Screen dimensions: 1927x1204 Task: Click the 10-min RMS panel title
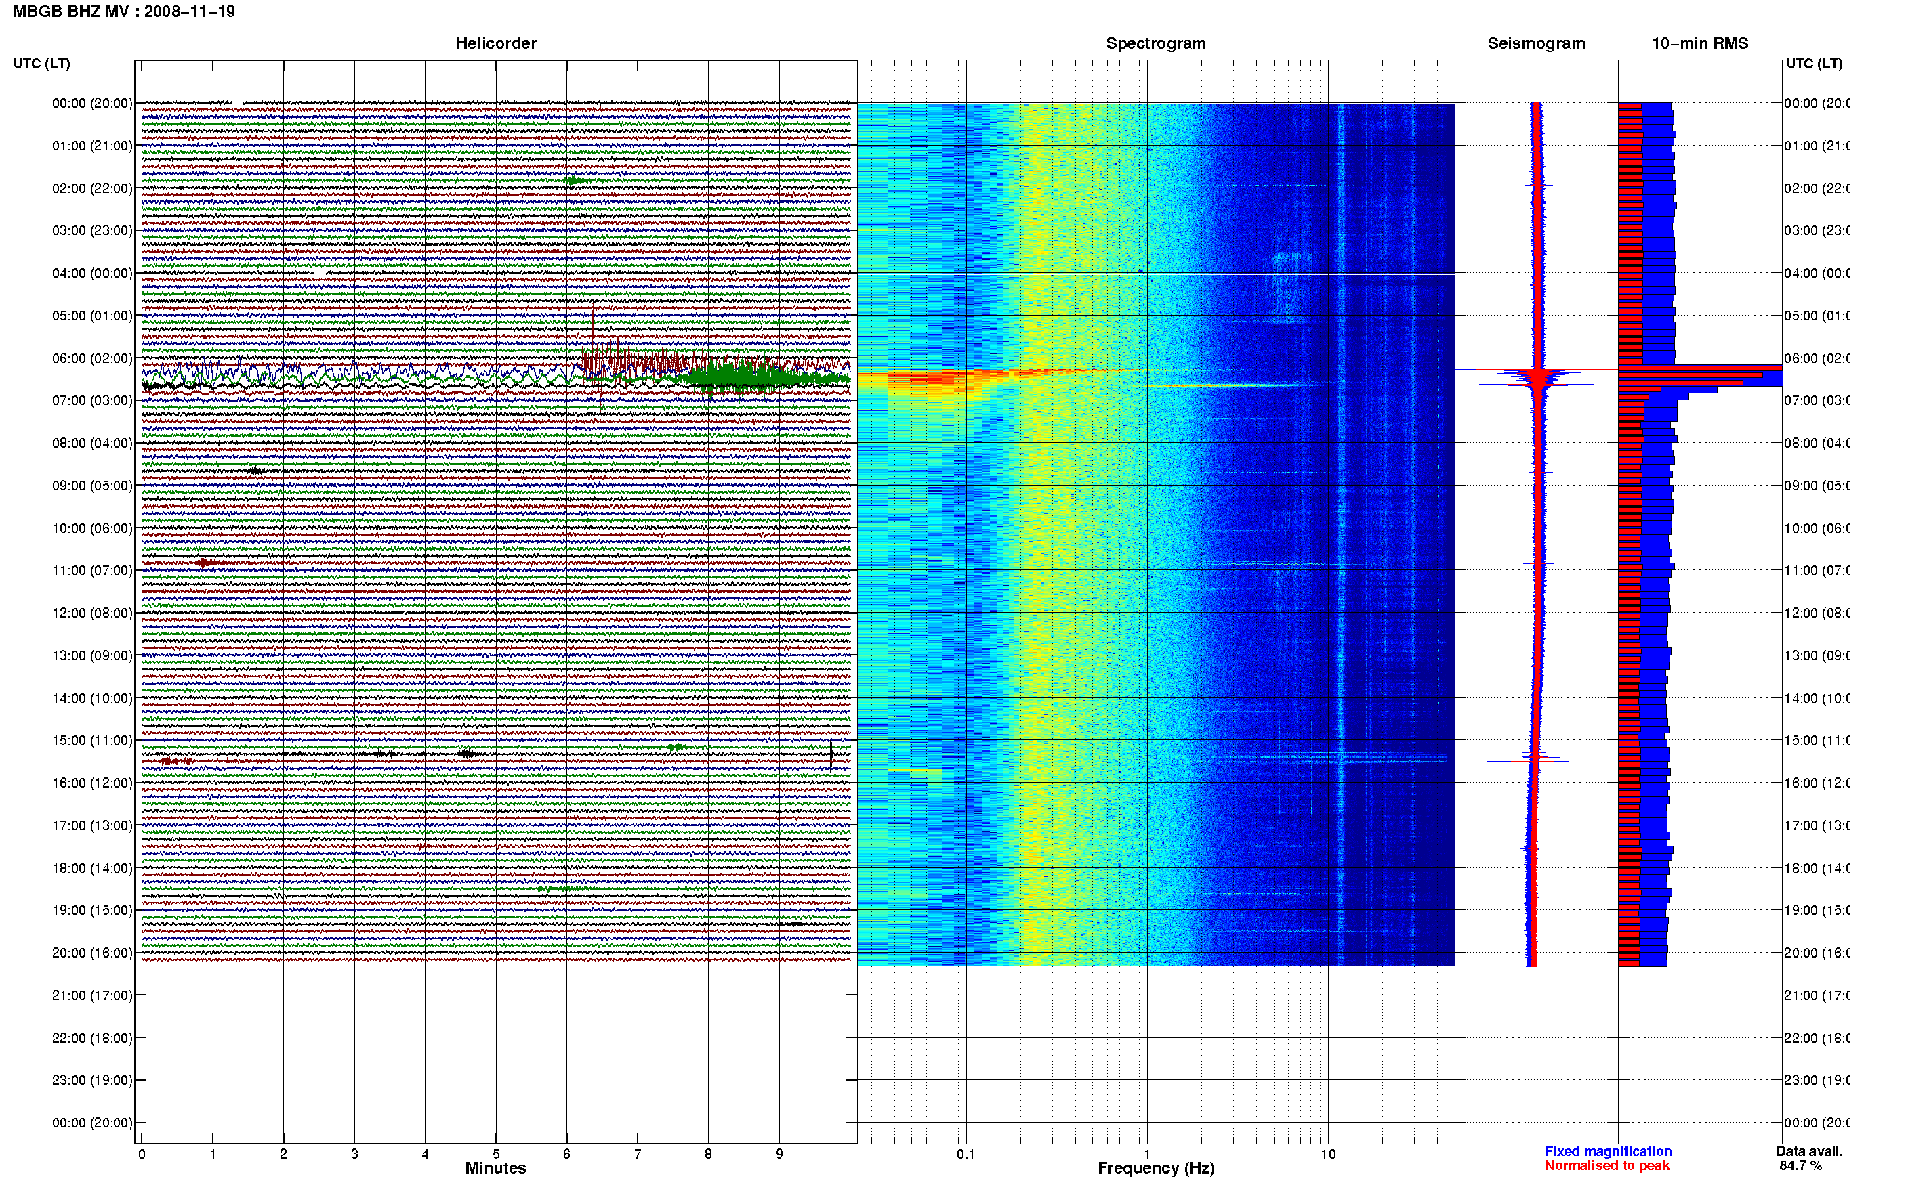click(1700, 44)
